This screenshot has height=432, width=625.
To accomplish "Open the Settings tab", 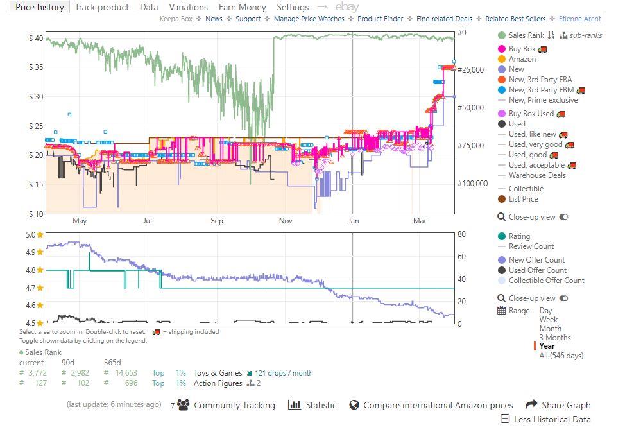I will (x=293, y=7).
